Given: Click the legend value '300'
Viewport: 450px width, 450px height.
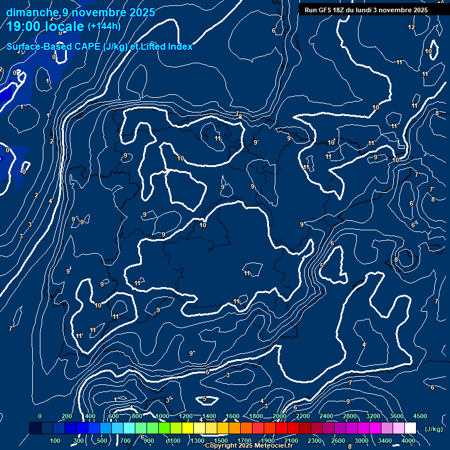Looking at the screenshot, I should coord(79,441).
